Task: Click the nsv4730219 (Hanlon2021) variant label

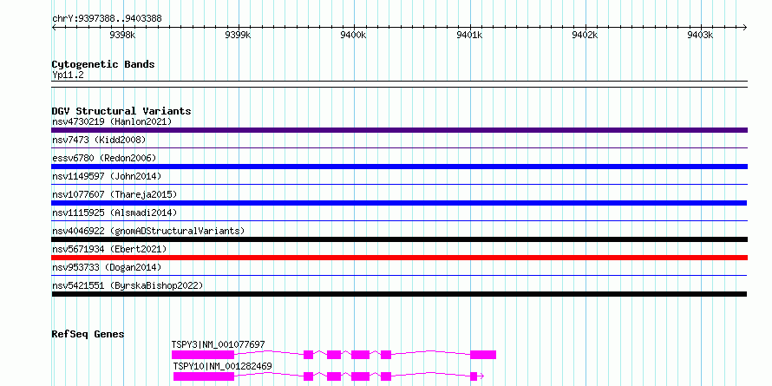Action: 112,121
